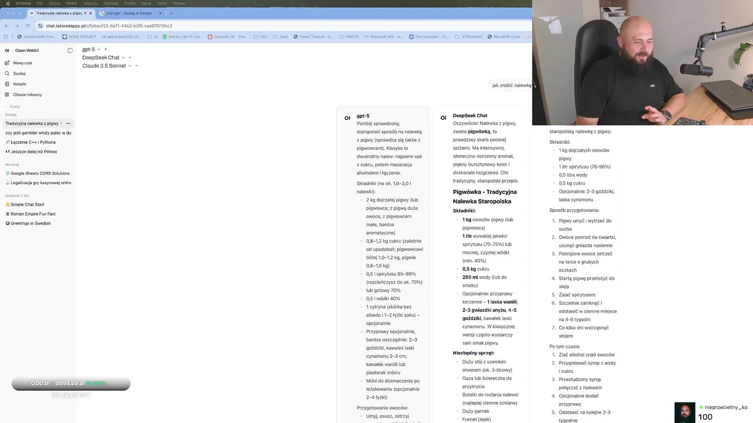Open a new Chrome tab

click(x=171, y=13)
